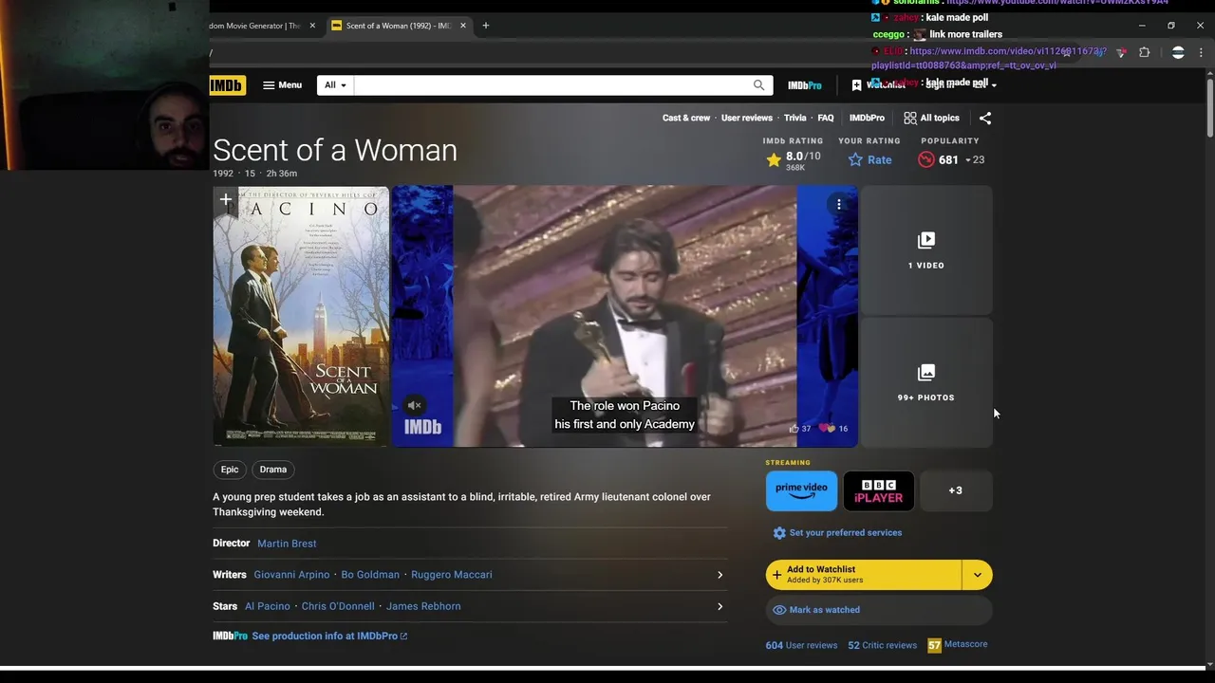1215x683 pixels.
Task: Open IMDbPro from the header bar
Action: (x=804, y=85)
